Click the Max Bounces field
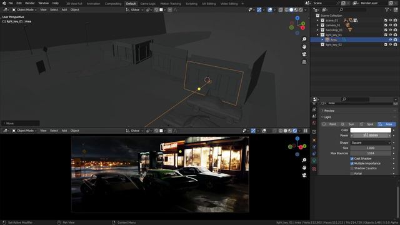The width and height of the screenshot is (400, 225). click(x=371, y=153)
